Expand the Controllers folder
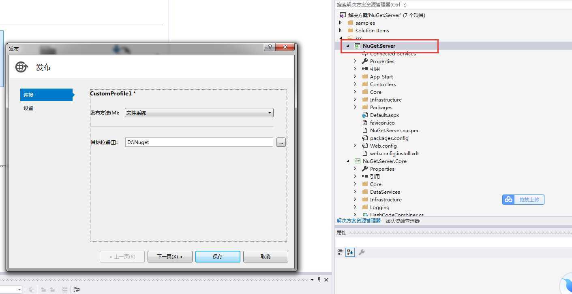The height and width of the screenshot is (294, 572). pos(355,84)
